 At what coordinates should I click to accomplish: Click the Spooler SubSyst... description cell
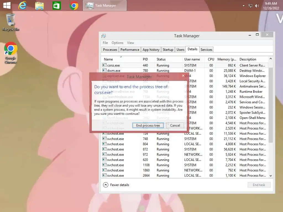point(252,113)
